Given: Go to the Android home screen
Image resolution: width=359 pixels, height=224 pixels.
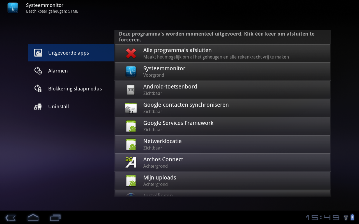Looking at the screenshot, I should click(33, 217).
